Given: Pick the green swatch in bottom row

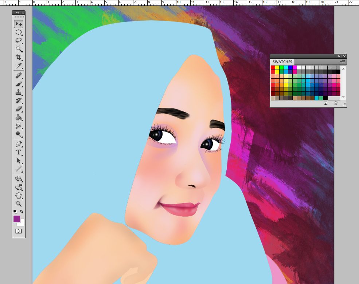Looking at the screenshot, I should [321, 98].
